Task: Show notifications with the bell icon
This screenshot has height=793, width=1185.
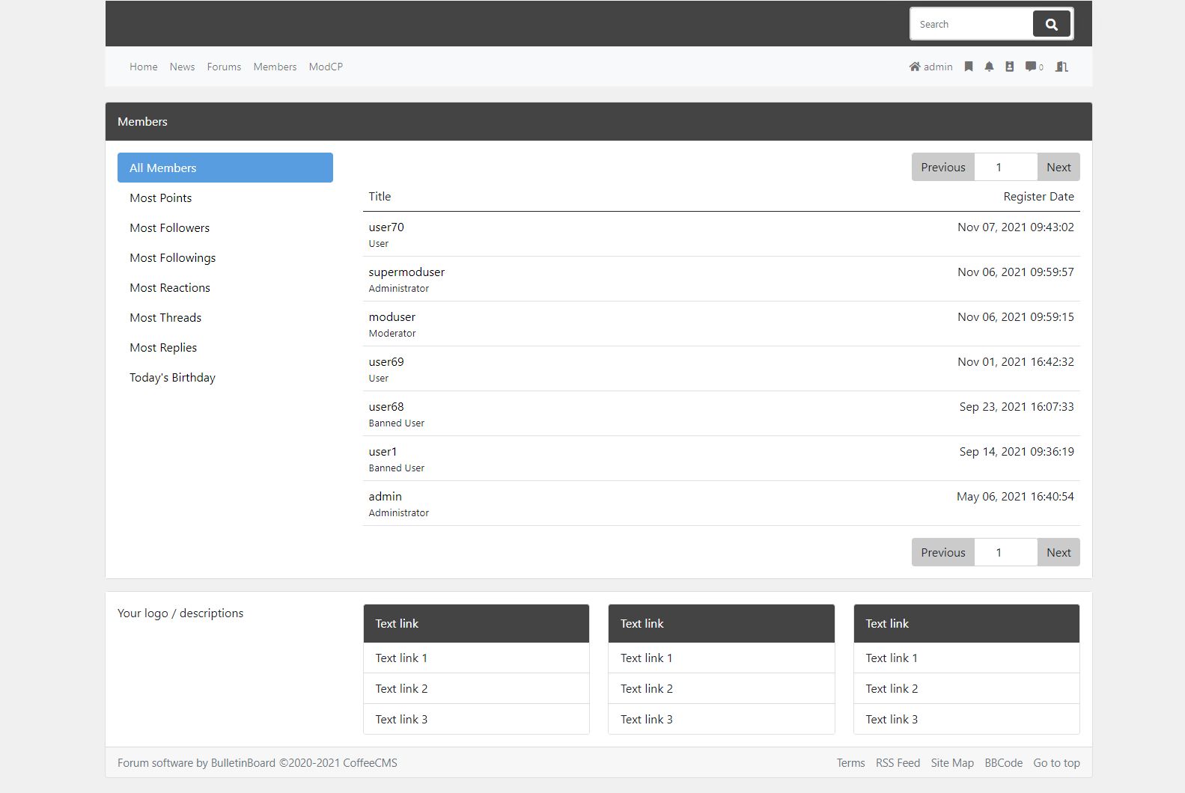Action: pyautogui.click(x=989, y=67)
